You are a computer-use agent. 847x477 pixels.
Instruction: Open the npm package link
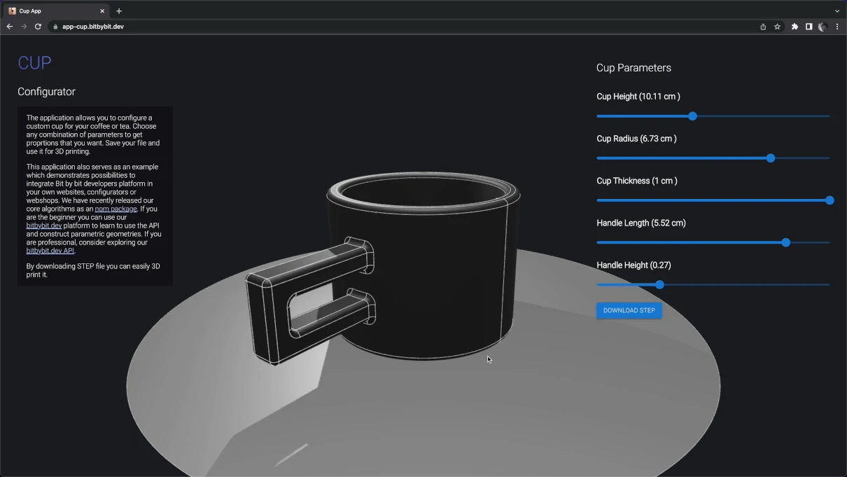(115, 209)
